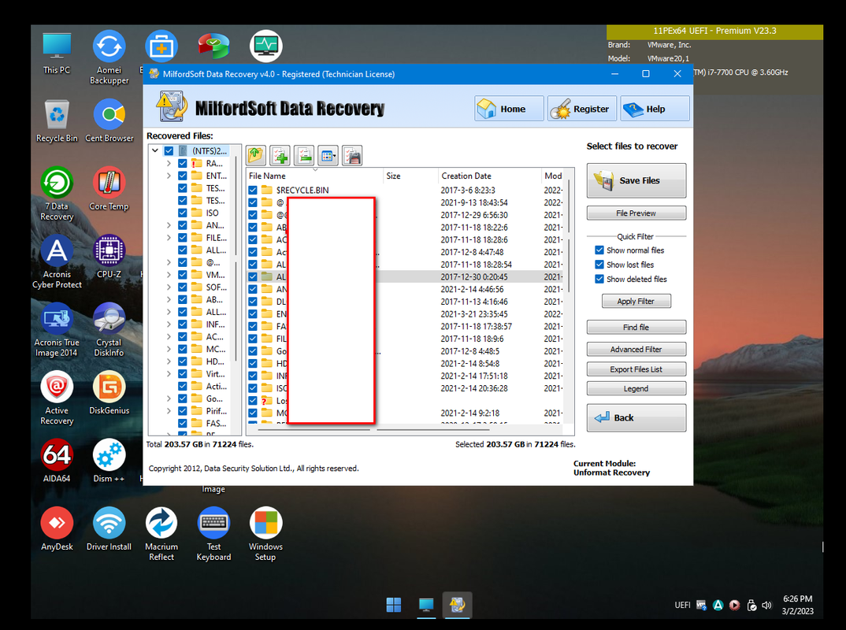Screen dimensions: 846x630
Task: Uncheck the VM... folder checkbox in tree
Action: (183, 275)
